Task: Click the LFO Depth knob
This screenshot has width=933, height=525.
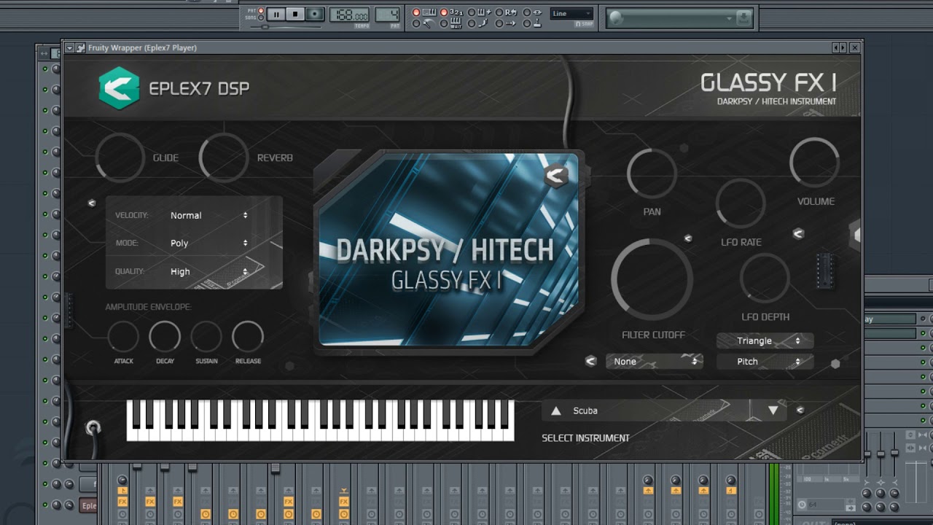Action: 765,278
